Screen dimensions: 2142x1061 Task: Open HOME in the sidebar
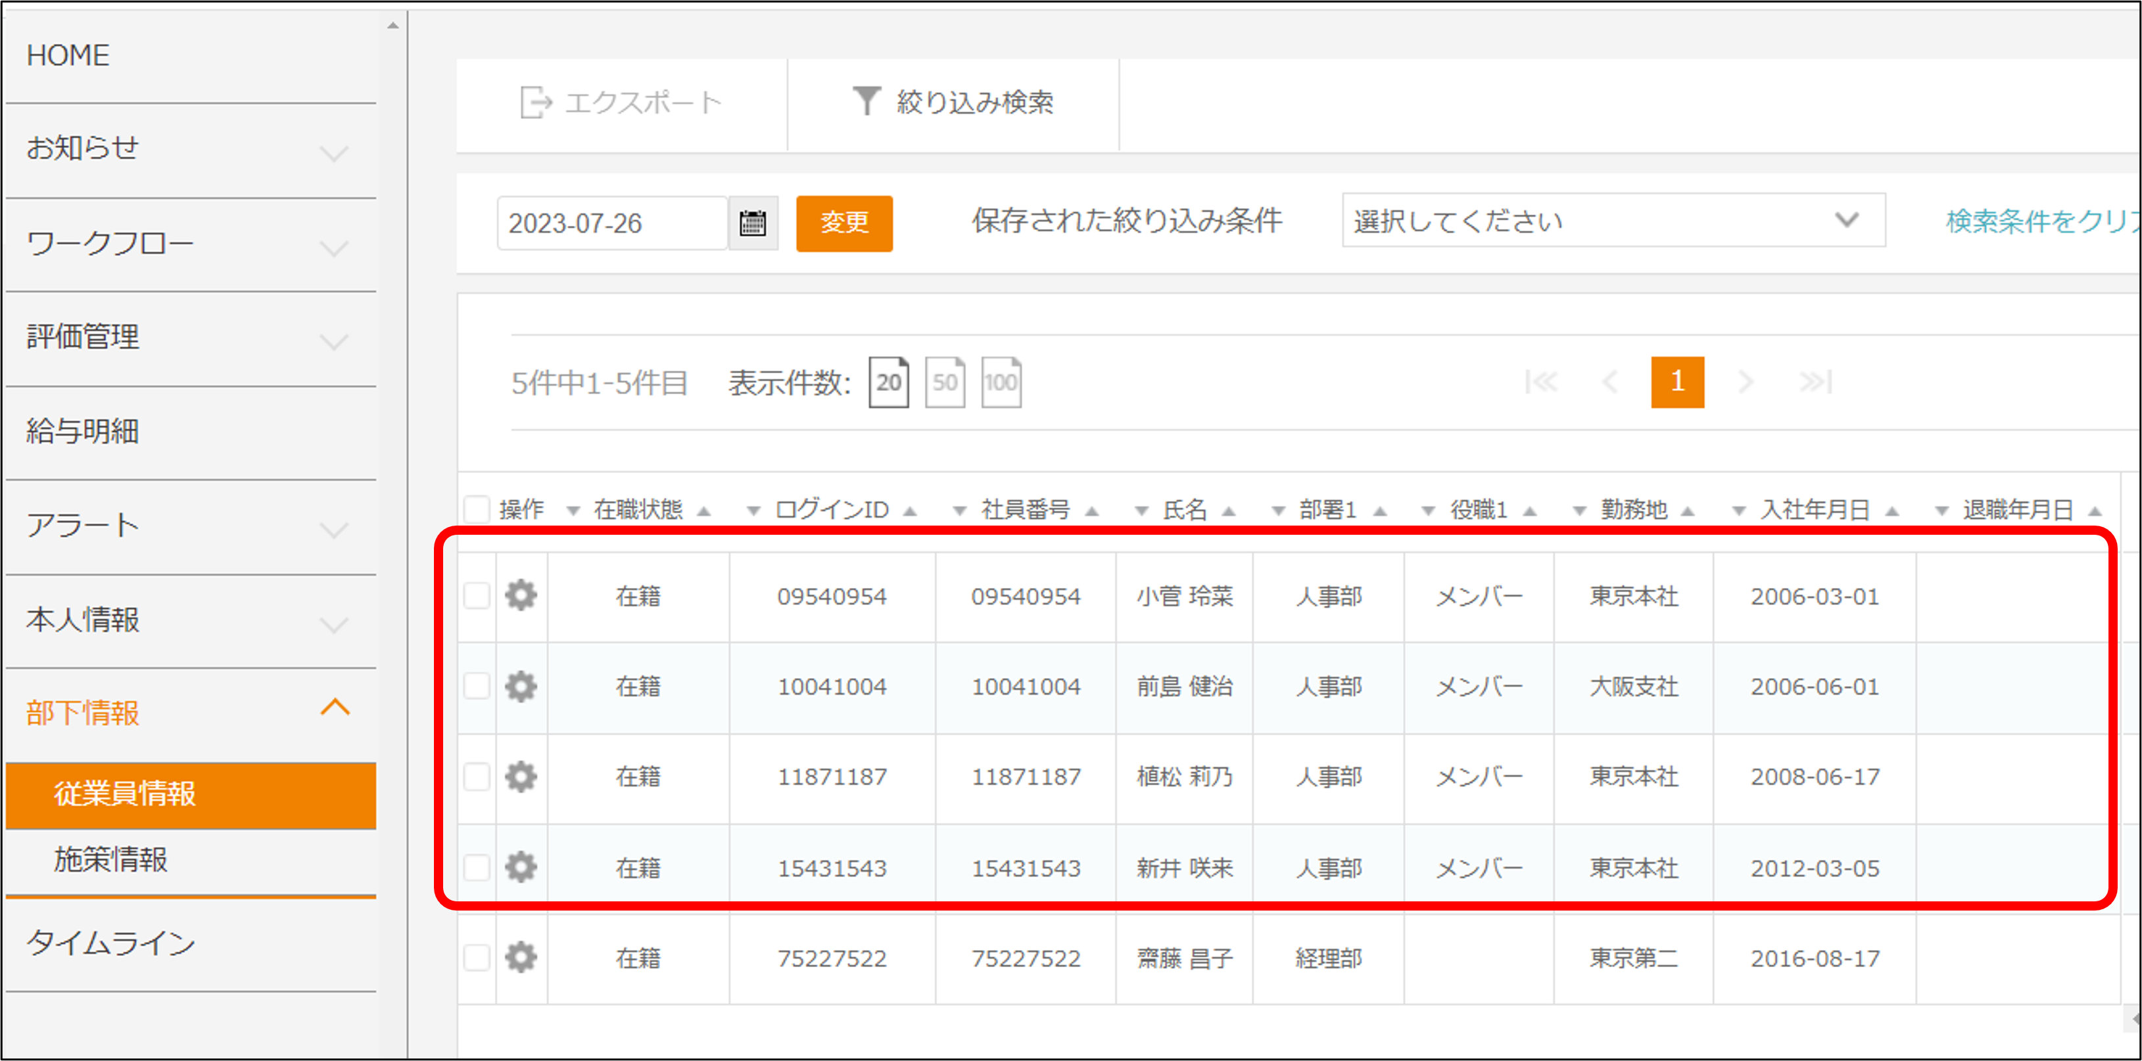coord(68,56)
